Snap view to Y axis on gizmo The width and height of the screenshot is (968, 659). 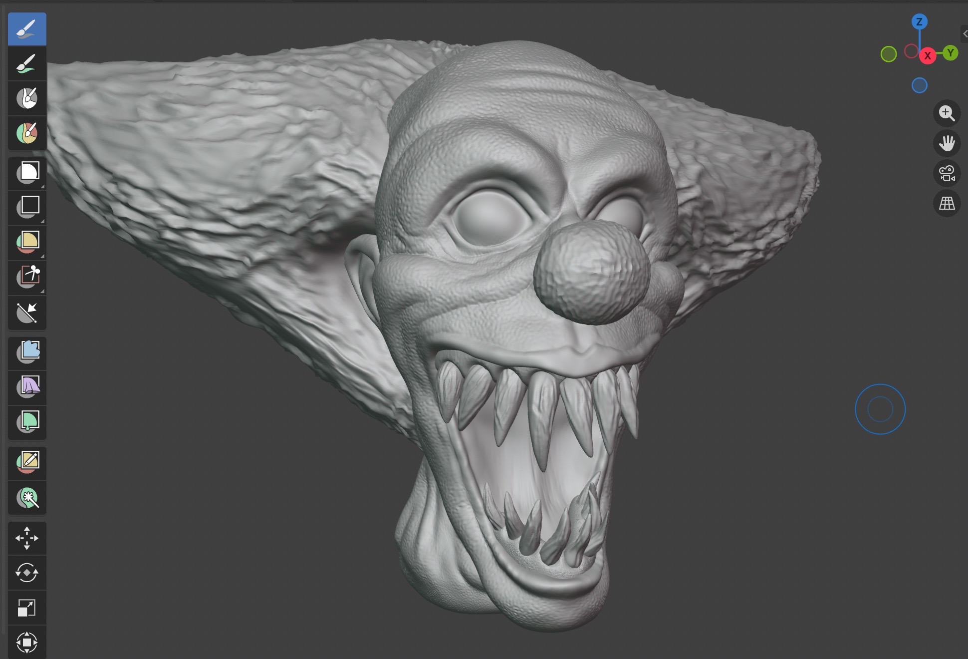pos(950,52)
